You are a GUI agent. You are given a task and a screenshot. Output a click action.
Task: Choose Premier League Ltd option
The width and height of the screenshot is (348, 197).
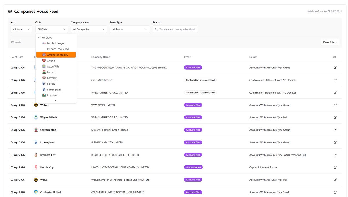(56, 49)
